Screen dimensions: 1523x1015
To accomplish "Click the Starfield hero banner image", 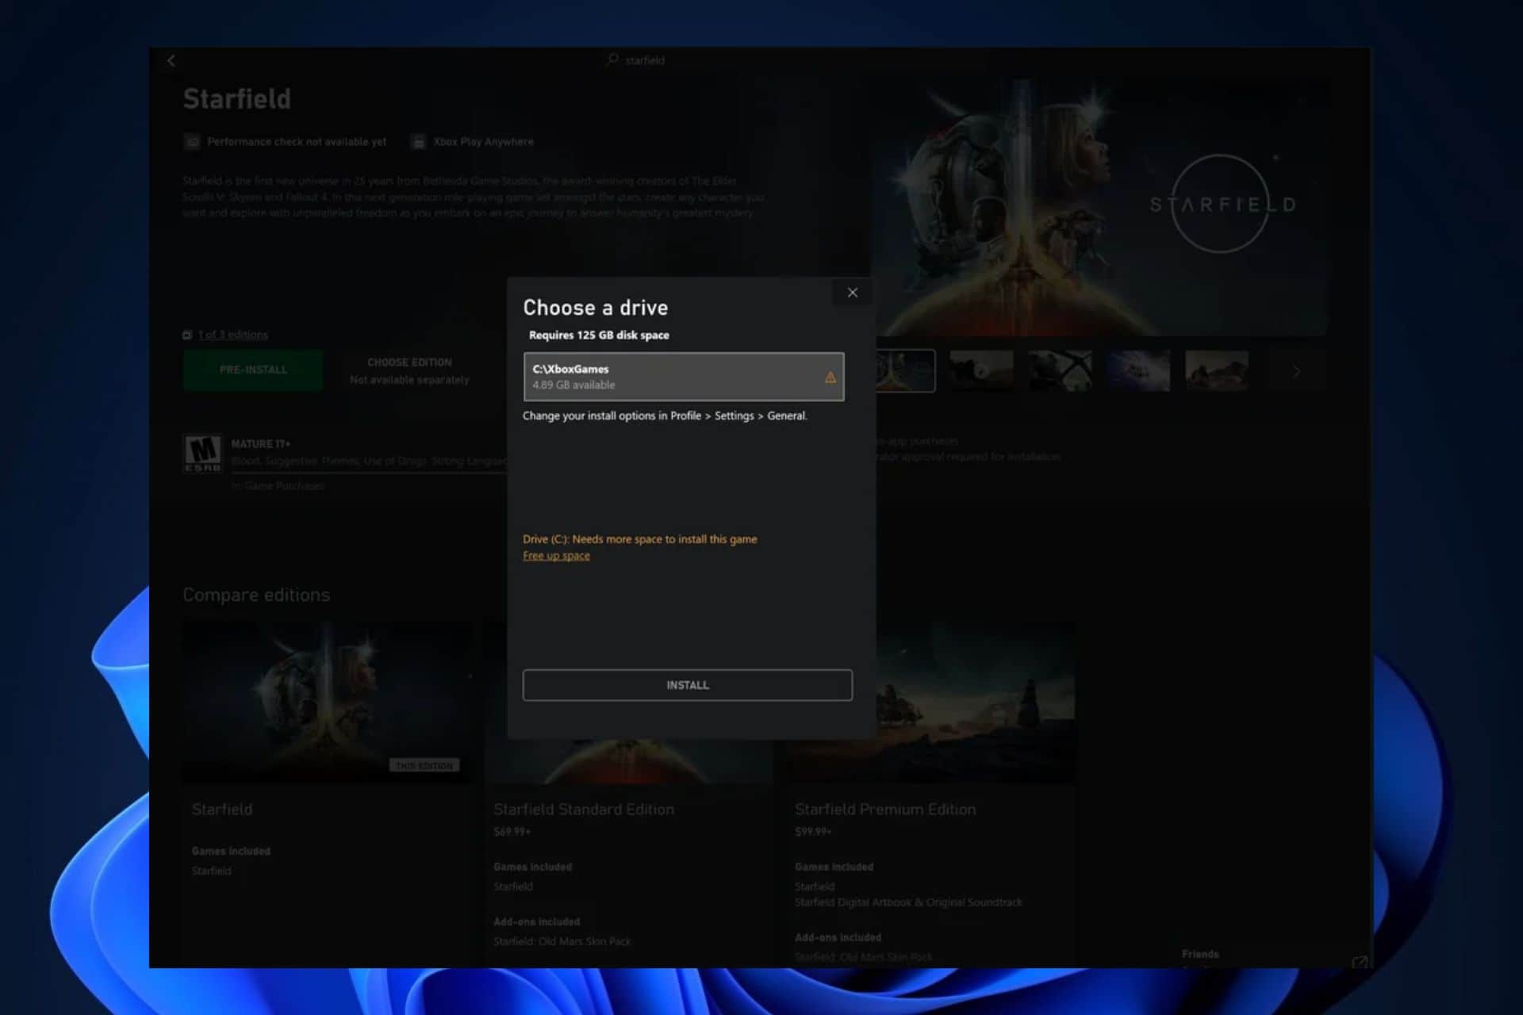I will pos(1099,208).
